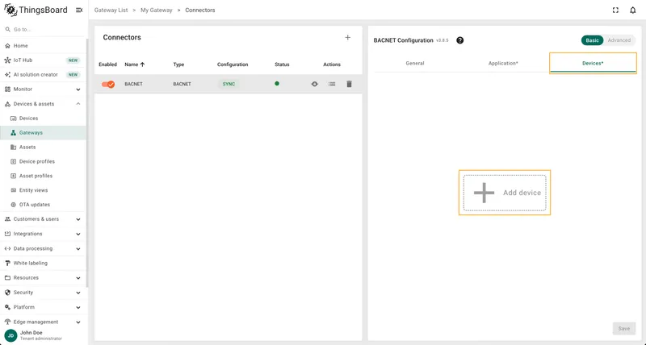Select the BACNET row name cell
Screen dimensions: 646x345
133,84
